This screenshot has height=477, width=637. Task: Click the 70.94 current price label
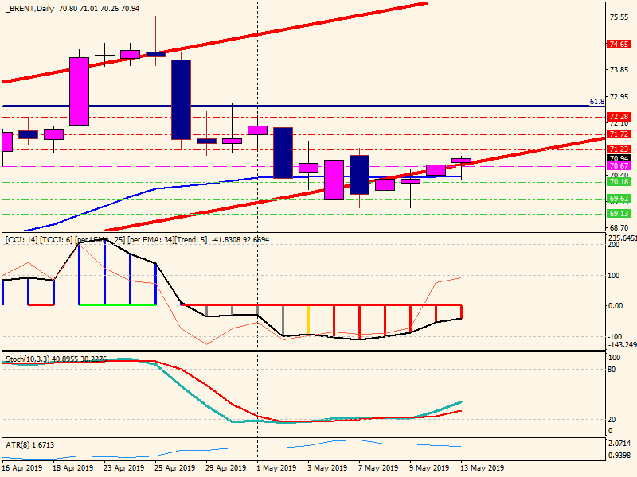tap(619, 158)
